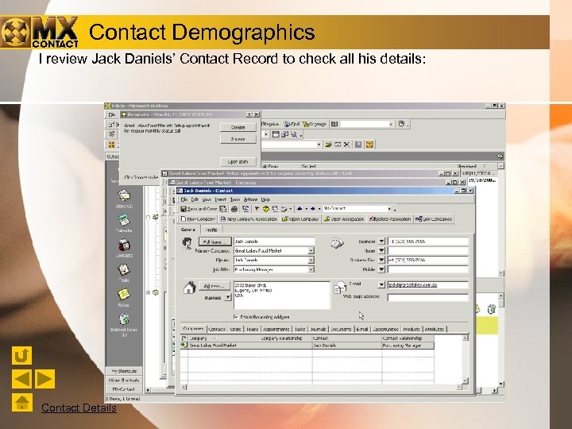Open Deleted Items shortcut in Outlook bar
This screenshot has width=572, height=429.
(124, 325)
